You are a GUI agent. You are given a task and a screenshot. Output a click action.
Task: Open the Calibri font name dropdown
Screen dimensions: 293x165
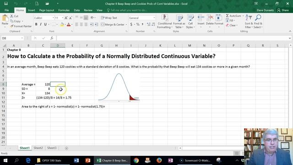[x=53, y=18]
